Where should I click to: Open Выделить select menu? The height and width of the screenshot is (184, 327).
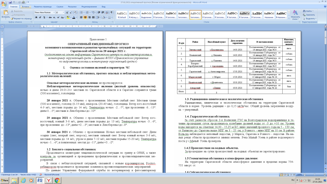coord(309,18)
